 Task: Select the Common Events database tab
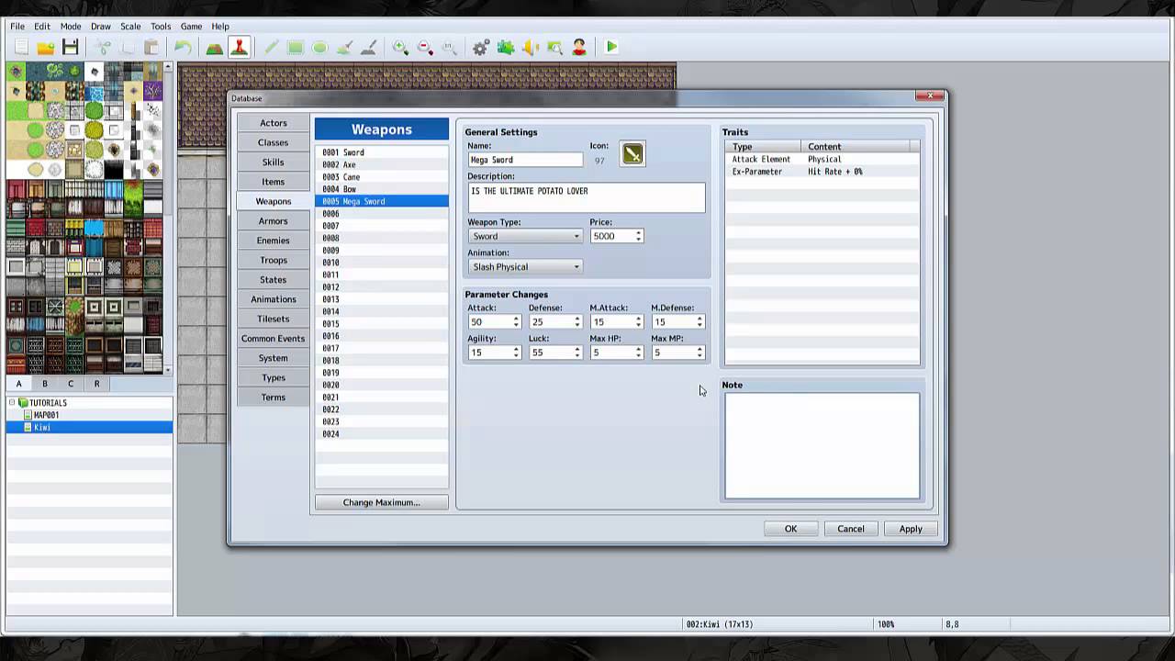click(x=273, y=339)
